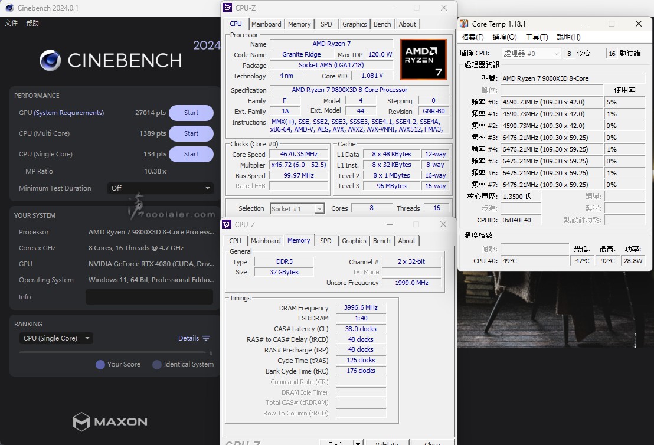654x445 pixels.
Task: Switch to SPD tab in the CPU-Z processor window
Action: click(x=326, y=24)
